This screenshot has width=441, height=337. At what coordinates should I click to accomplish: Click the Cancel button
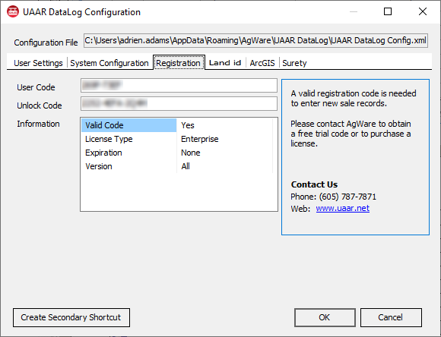click(391, 317)
